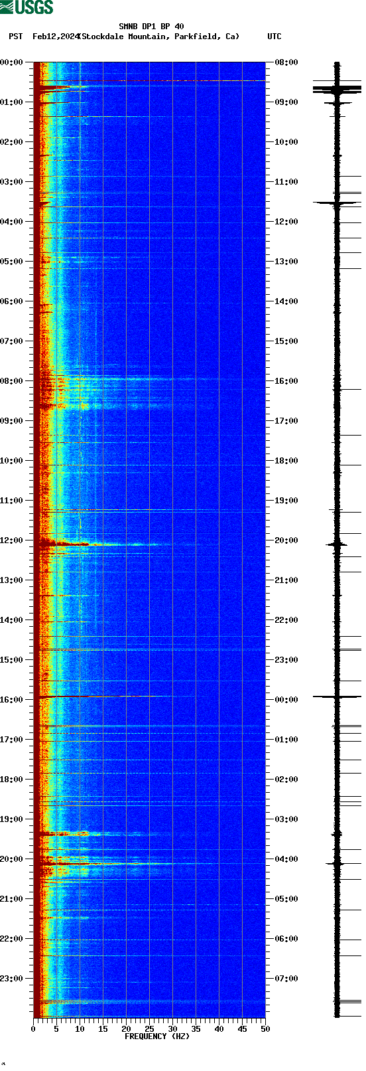
Task: Click the '20:00' PST time label on left axis
Action: click(12, 859)
